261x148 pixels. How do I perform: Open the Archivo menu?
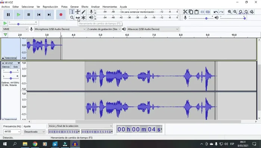click(x=6, y=7)
